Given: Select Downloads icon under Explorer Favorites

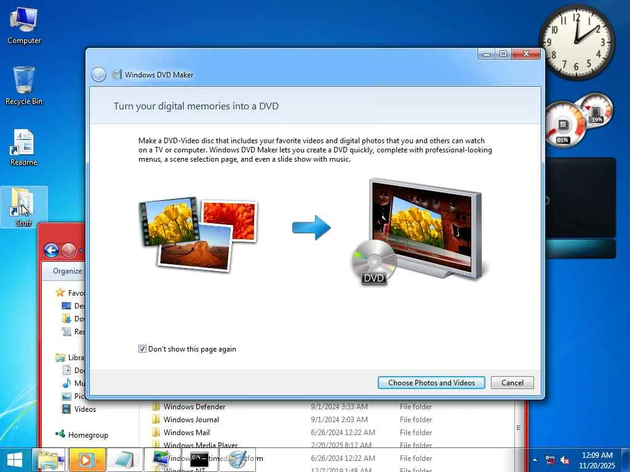Looking at the screenshot, I should coord(66,319).
